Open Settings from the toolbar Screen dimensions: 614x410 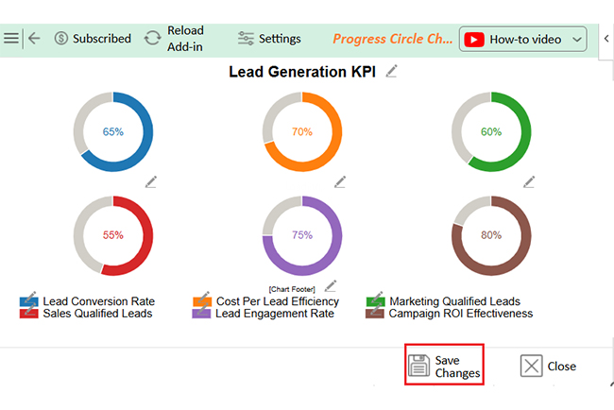coord(269,39)
